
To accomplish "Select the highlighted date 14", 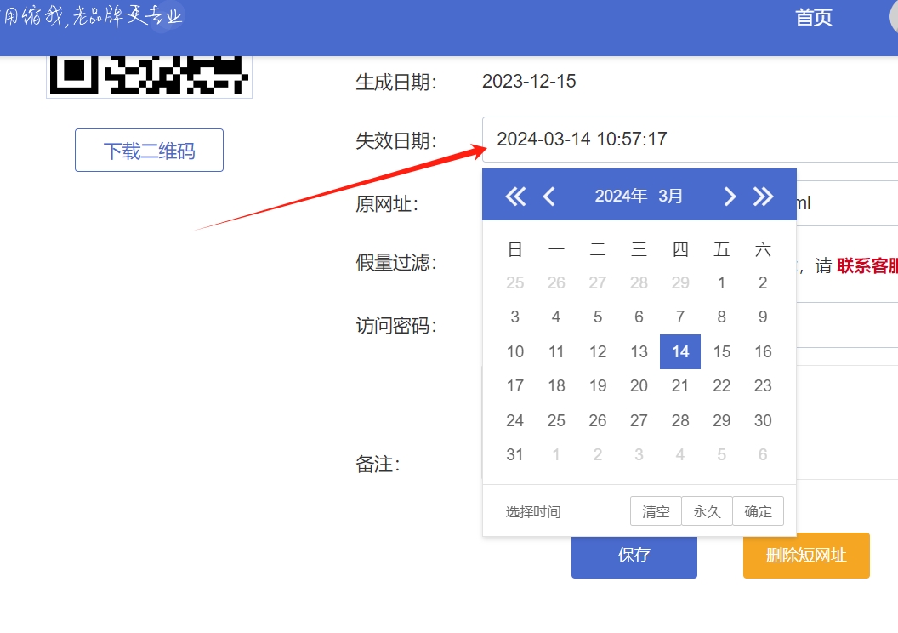I will (680, 352).
